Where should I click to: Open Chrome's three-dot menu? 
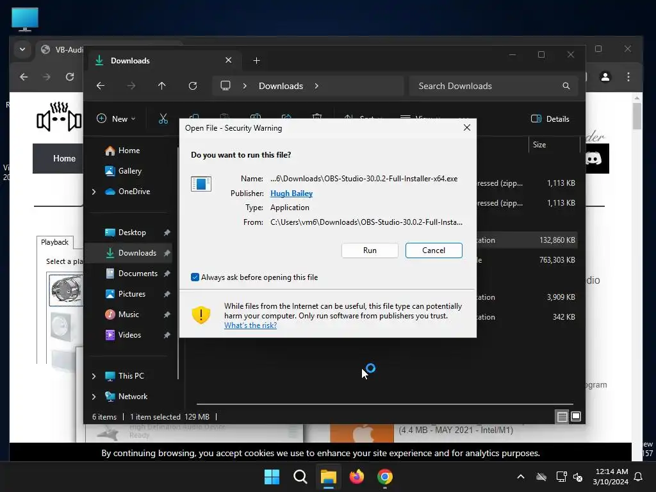point(628,77)
